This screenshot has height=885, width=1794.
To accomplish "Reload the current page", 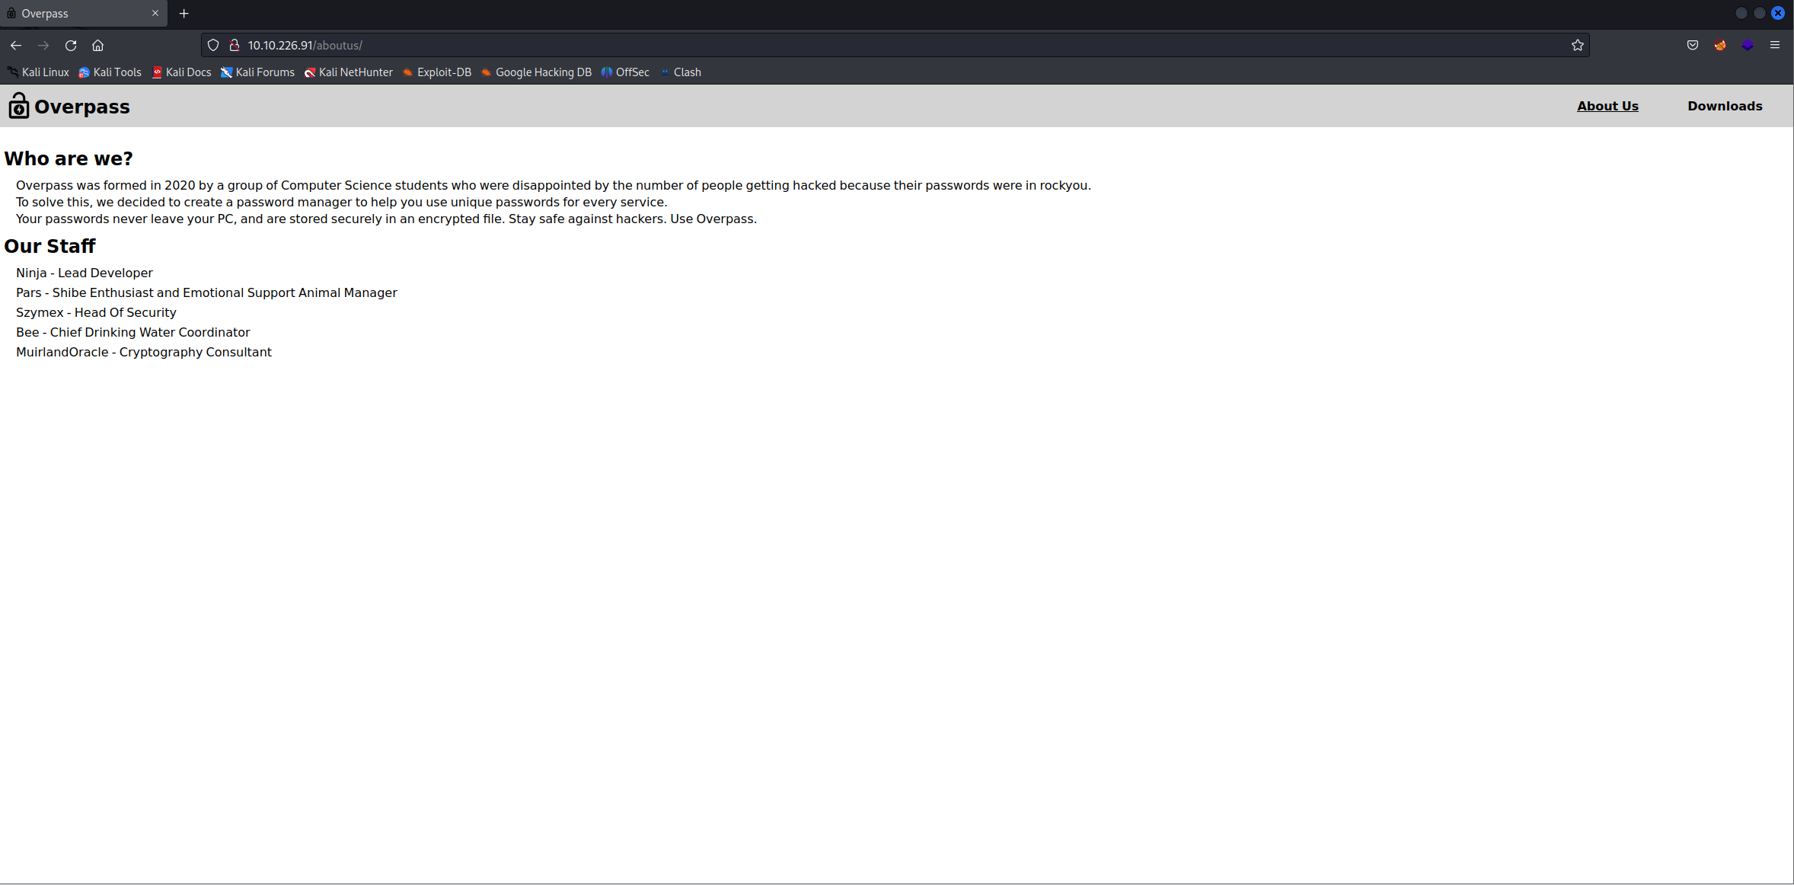I will point(71,46).
